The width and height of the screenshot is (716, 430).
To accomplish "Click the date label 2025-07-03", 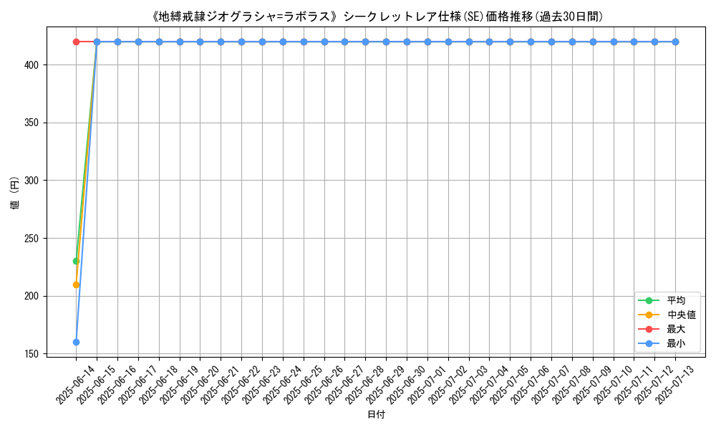I will click(468, 386).
